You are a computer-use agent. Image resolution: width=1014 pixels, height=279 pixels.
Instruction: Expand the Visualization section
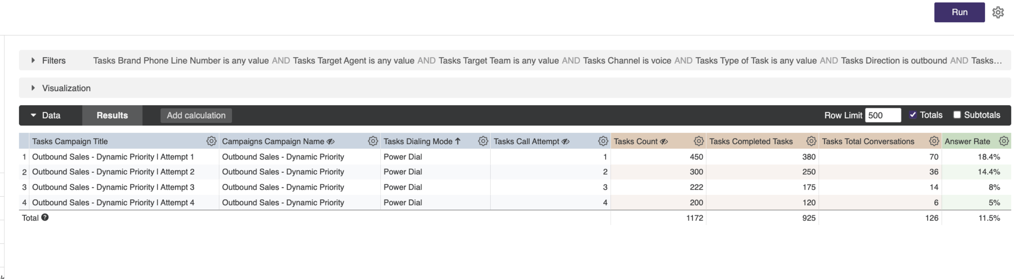pos(33,88)
